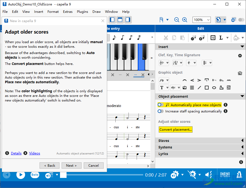This screenshot has height=188, width=246.
Task: Insert a crescendo hairpin symbol
Action: [192, 80]
